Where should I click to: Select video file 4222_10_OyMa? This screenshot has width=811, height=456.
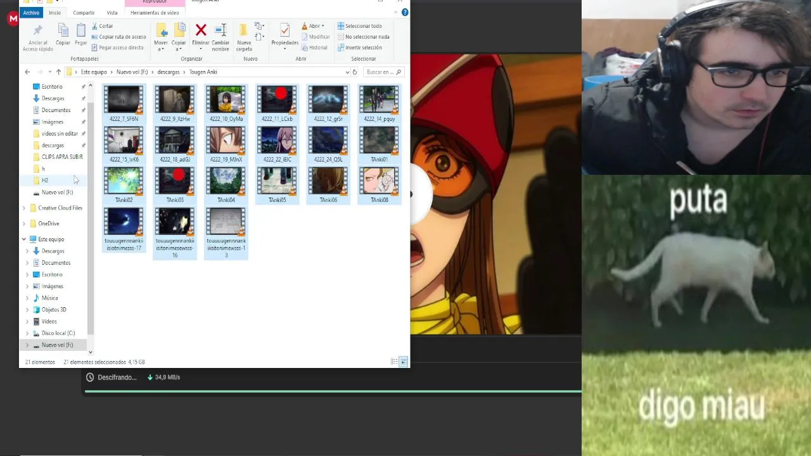[226, 104]
